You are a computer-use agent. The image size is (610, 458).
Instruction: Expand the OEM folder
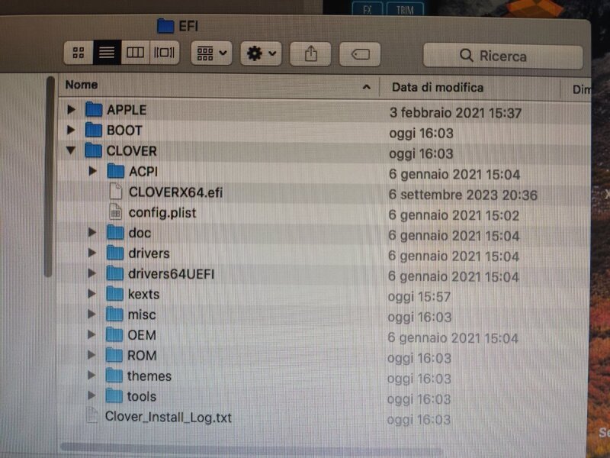pos(91,334)
